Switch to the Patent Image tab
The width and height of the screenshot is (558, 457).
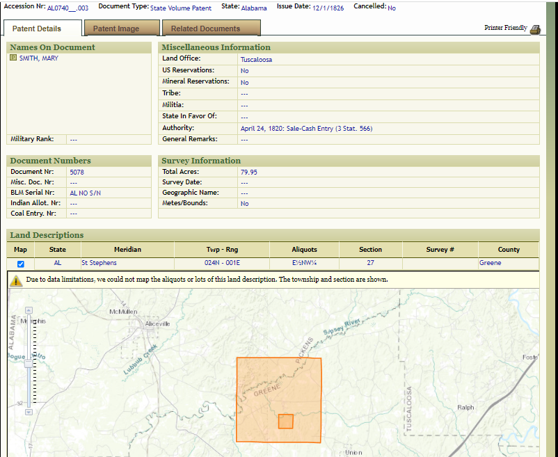tap(116, 29)
